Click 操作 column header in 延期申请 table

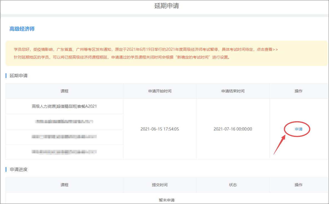298,91
